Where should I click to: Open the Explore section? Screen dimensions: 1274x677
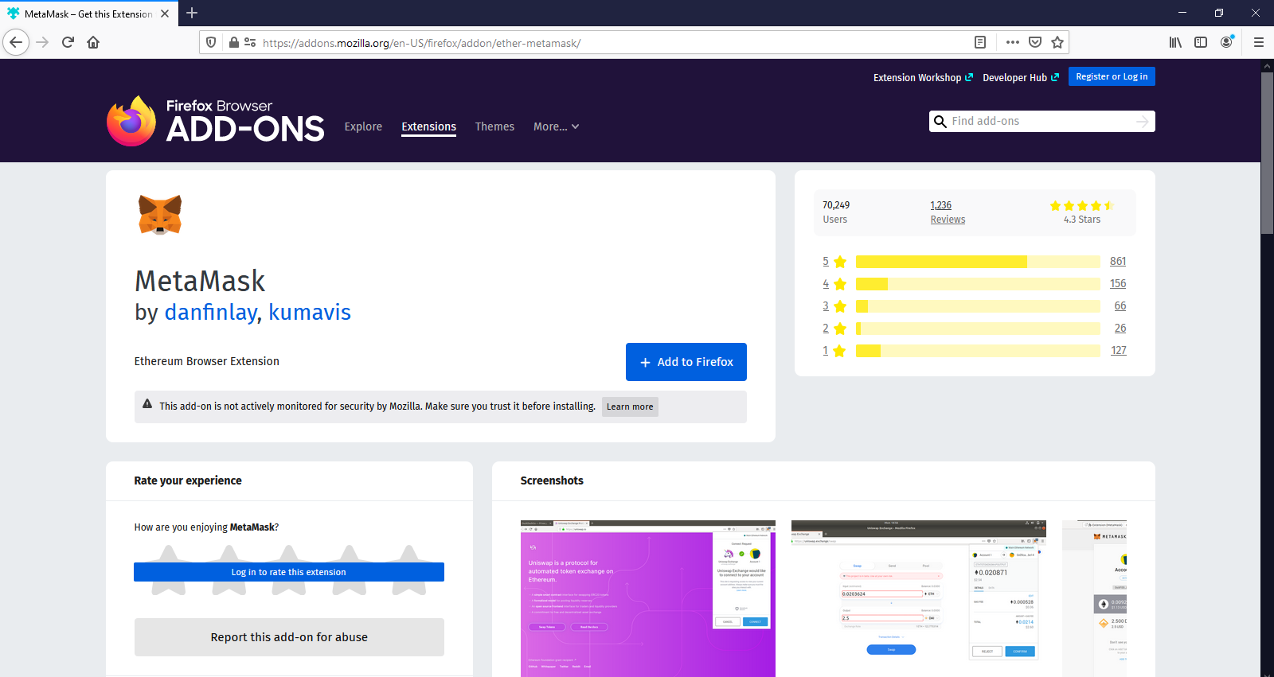(363, 126)
